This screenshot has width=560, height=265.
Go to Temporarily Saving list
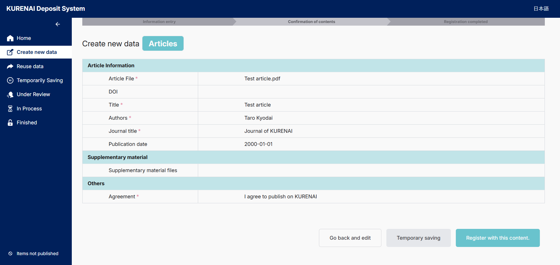coord(36,80)
